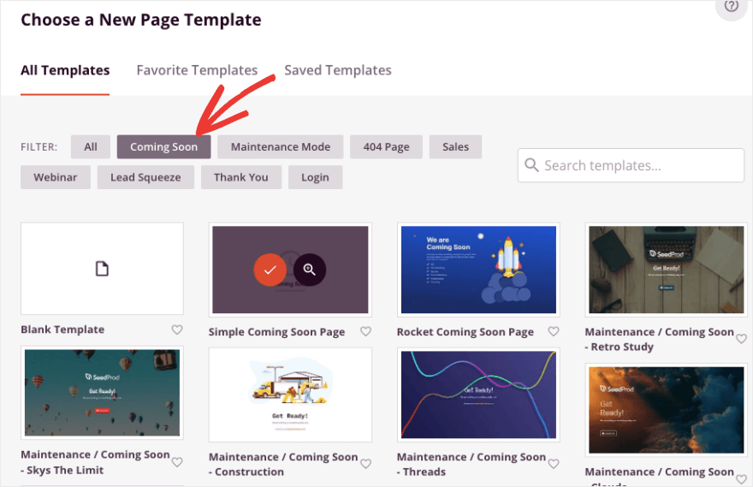
Task: Favorite the Rocket Coming Soon Page heart
Action: 554,331
